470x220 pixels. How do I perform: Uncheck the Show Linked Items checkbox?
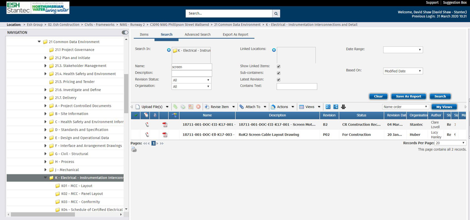pyautogui.click(x=278, y=67)
